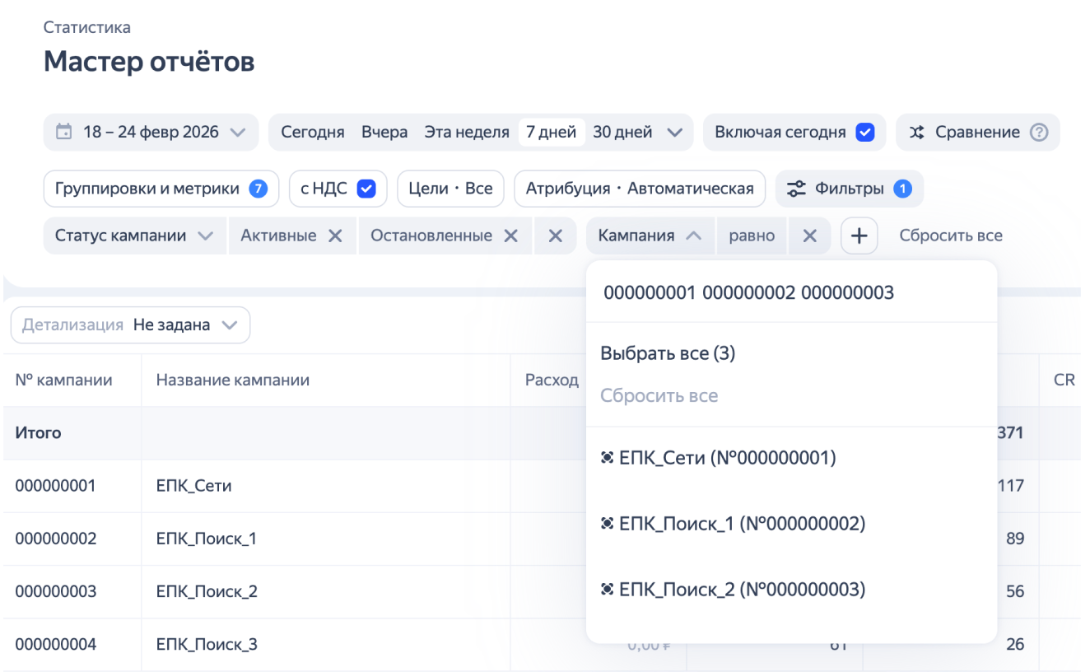Open the Детализация Не задана dropdown

[130, 324]
